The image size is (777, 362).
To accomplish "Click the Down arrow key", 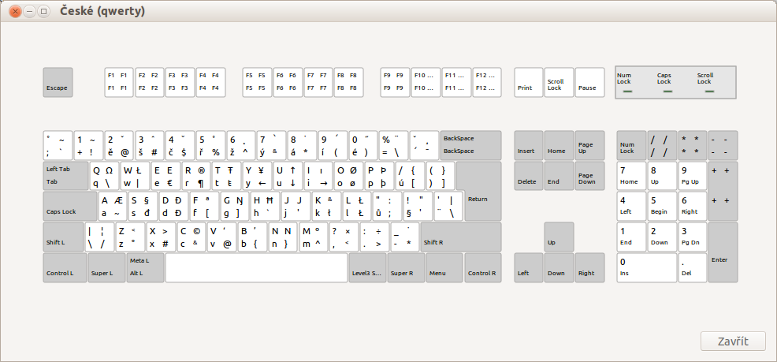I will click(559, 268).
